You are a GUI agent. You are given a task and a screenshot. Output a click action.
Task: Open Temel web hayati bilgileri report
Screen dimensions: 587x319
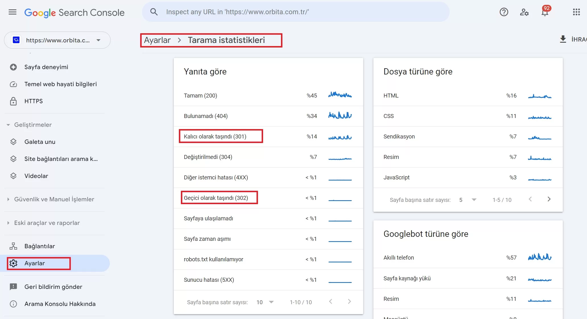tap(55, 84)
